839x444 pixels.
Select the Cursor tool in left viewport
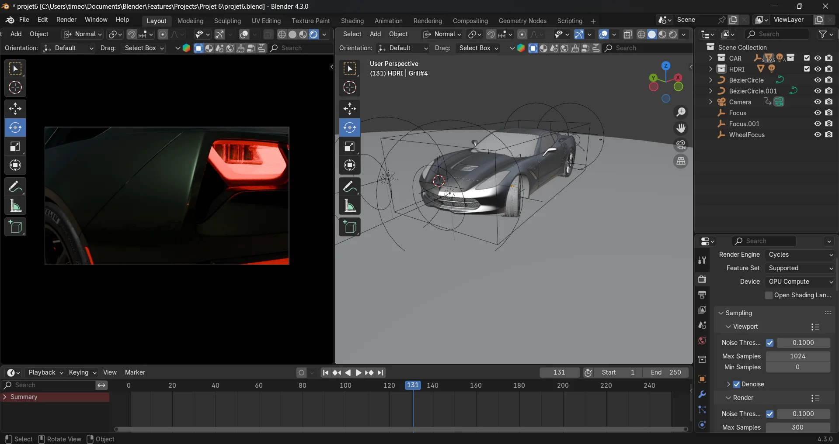click(x=15, y=88)
